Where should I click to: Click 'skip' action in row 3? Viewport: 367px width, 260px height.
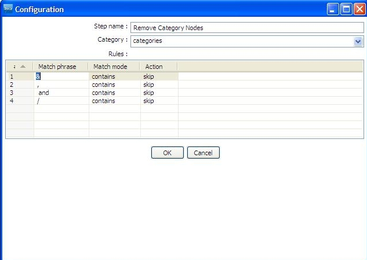159,93
